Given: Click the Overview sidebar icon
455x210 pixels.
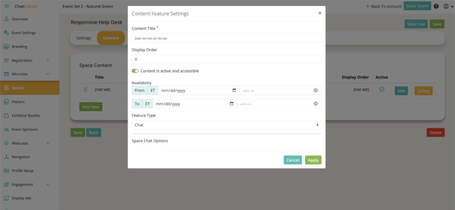Looking at the screenshot, I should coord(6,19).
